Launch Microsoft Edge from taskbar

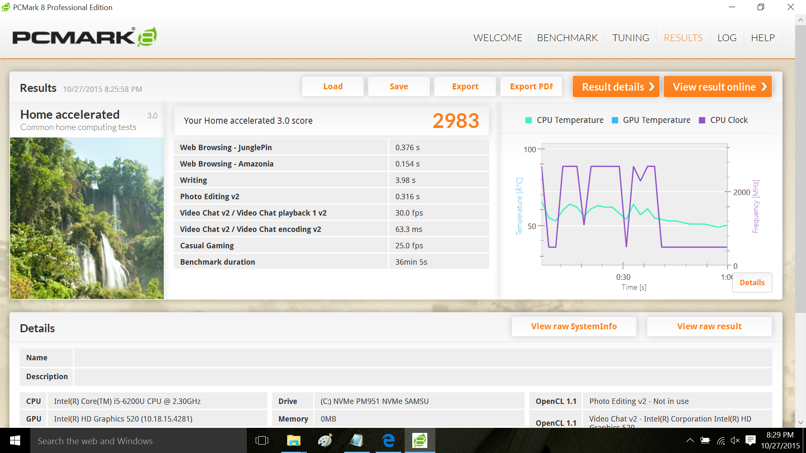(x=388, y=440)
